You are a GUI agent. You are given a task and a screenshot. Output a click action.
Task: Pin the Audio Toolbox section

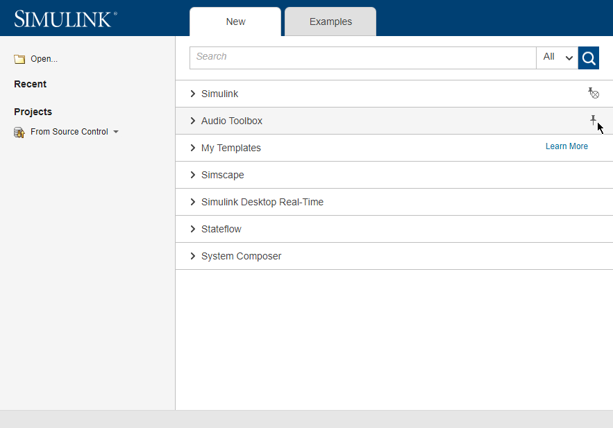coord(594,119)
